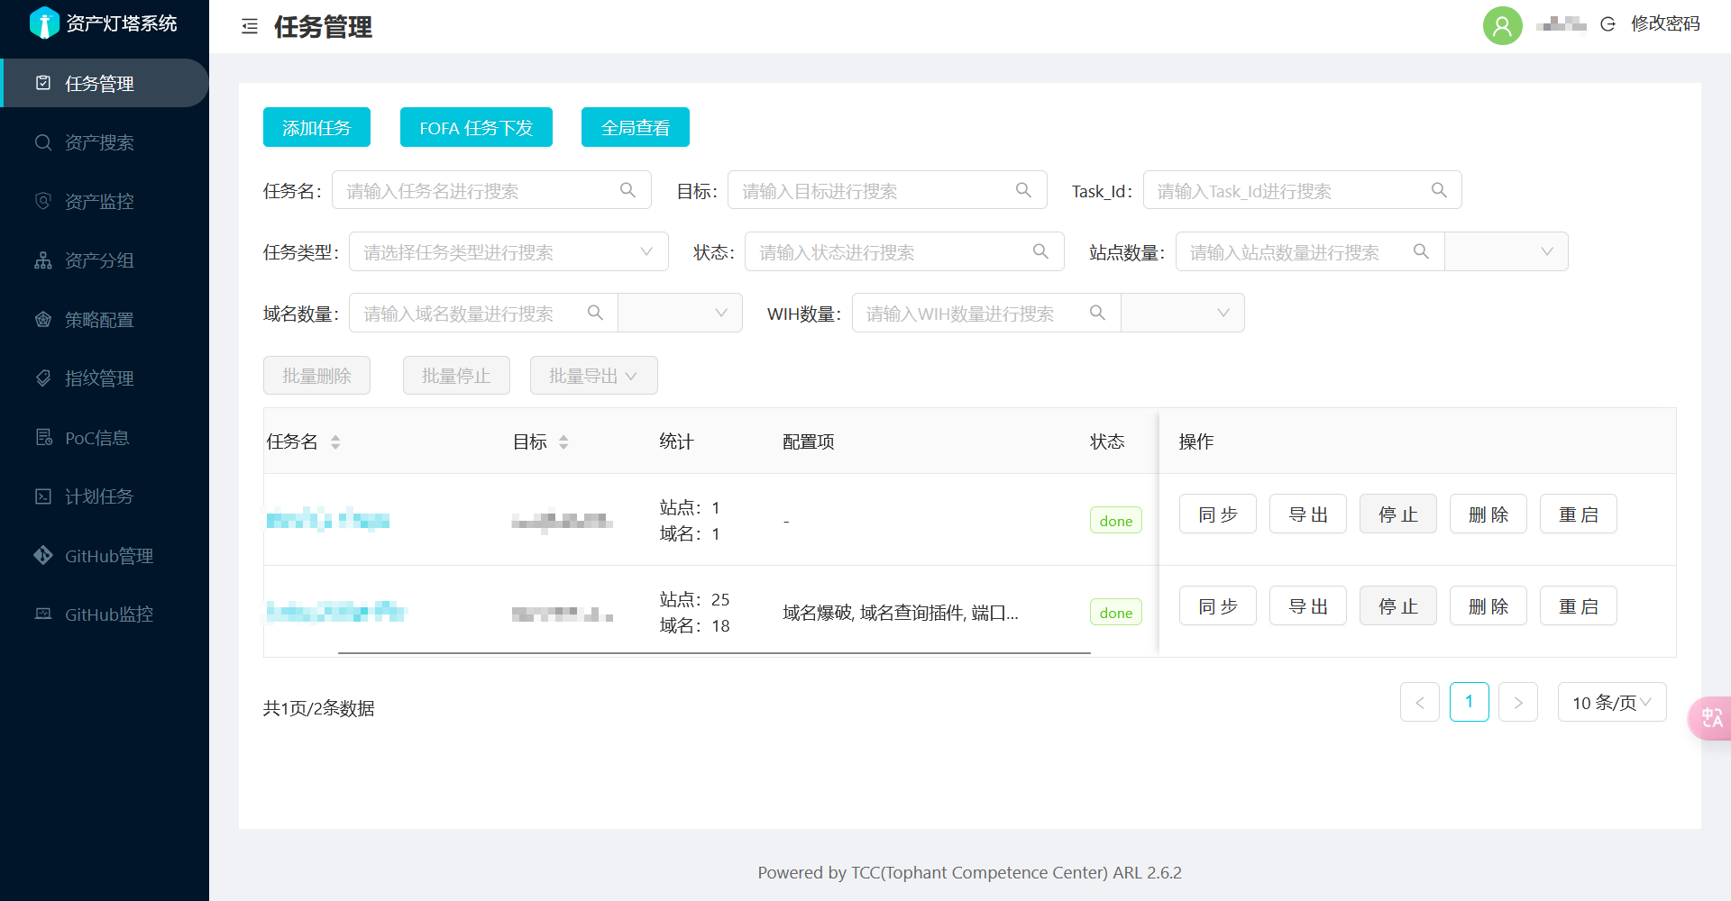Screen dimensions: 1731x901
Task: Click 重启 for the second task row
Action: [1578, 606]
